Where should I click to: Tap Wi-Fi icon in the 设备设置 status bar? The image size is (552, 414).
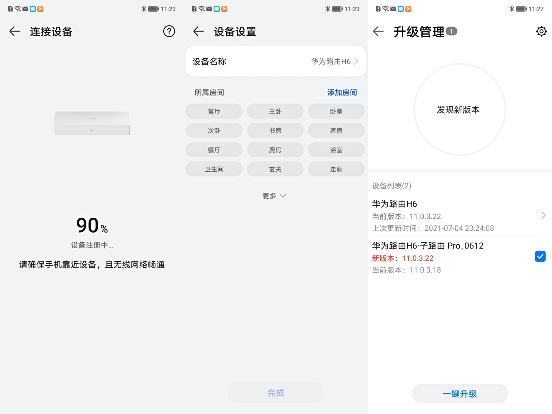click(x=202, y=9)
